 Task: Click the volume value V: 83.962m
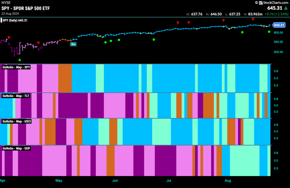[253, 14]
